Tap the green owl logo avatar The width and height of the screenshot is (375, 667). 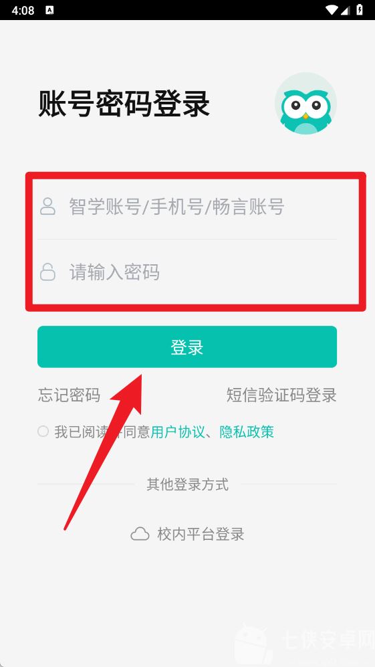pyautogui.click(x=305, y=104)
